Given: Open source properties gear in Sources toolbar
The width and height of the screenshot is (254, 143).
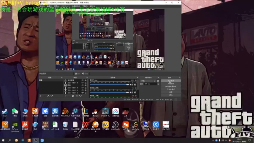Looking at the screenshot, I should (73, 96).
